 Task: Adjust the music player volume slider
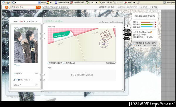[x=150, y=45]
